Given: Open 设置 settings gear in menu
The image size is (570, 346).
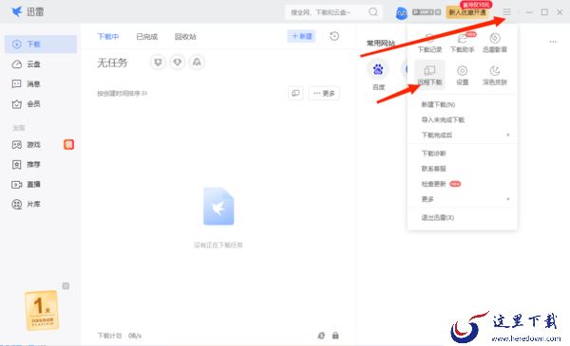Looking at the screenshot, I should tap(462, 76).
